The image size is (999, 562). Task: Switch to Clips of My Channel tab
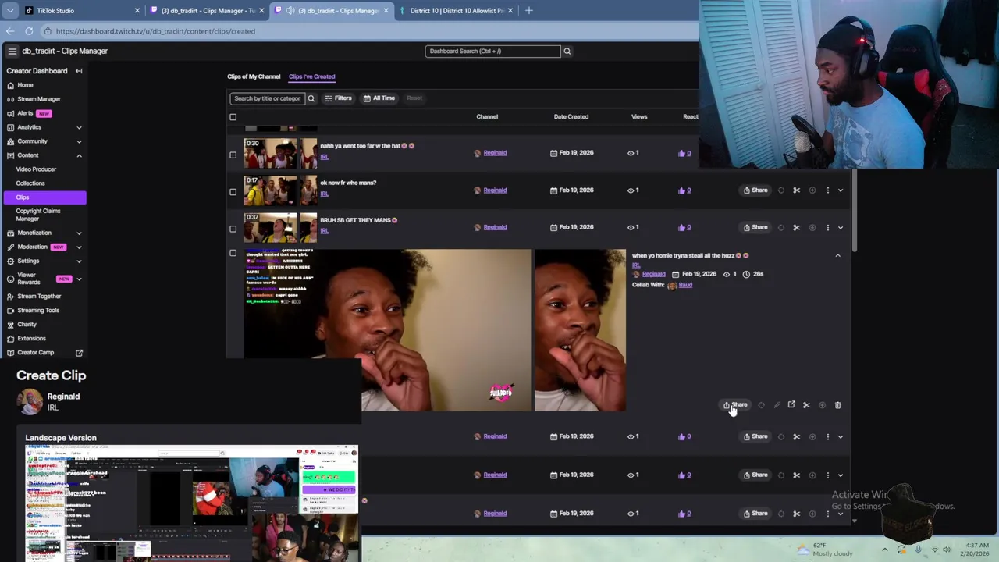click(x=254, y=76)
